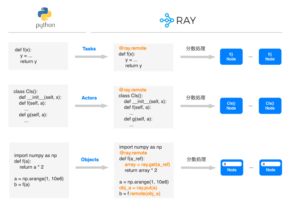The height and width of the screenshot is (210, 291).
Task: Click 'def f(a_ref):' line
Action: pyautogui.click(x=132, y=159)
